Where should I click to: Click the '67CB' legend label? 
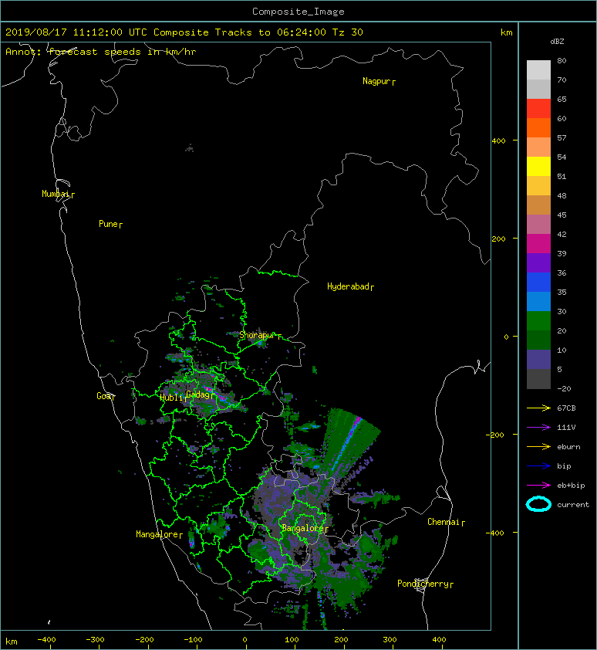point(566,408)
